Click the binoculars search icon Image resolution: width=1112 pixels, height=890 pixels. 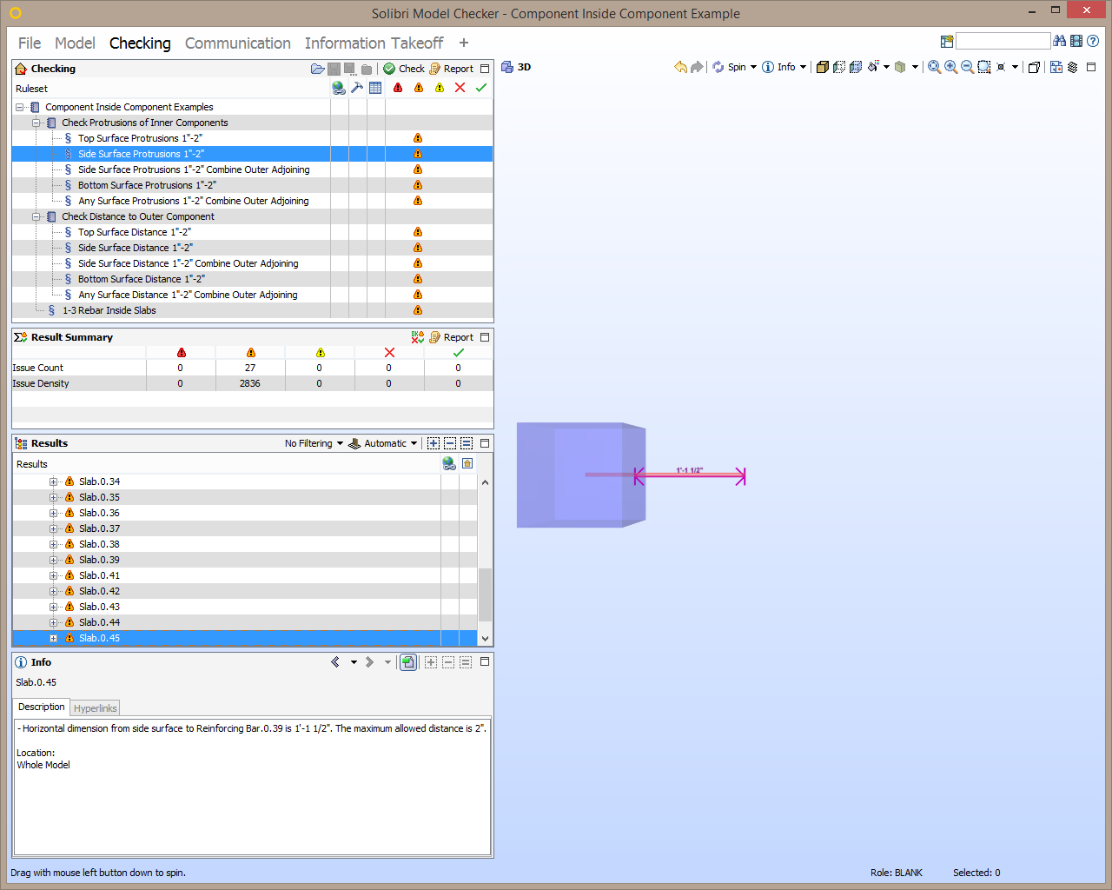[x=1060, y=41]
